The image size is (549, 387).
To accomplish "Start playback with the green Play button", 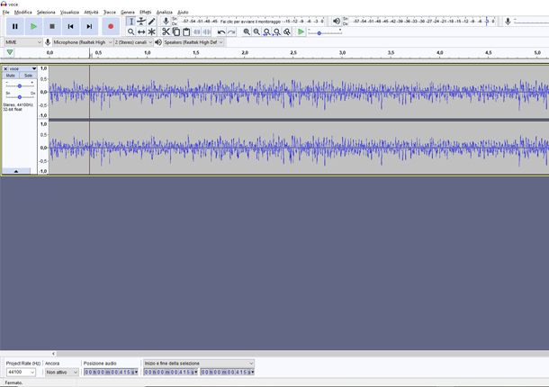I will click(x=33, y=26).
